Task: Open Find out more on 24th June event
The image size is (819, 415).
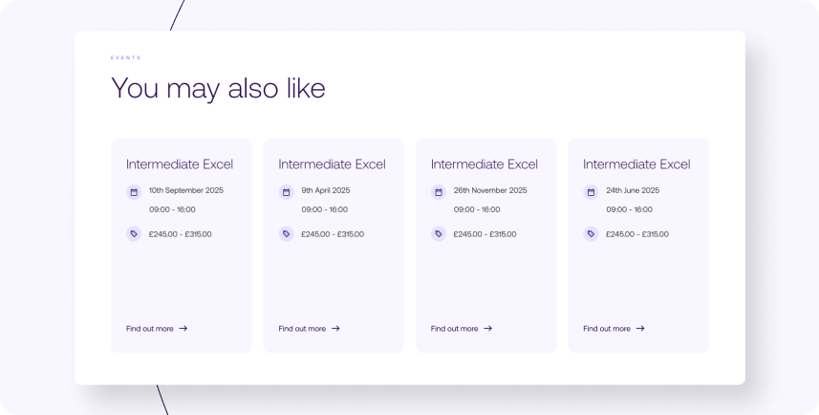Action: (614, 329)
